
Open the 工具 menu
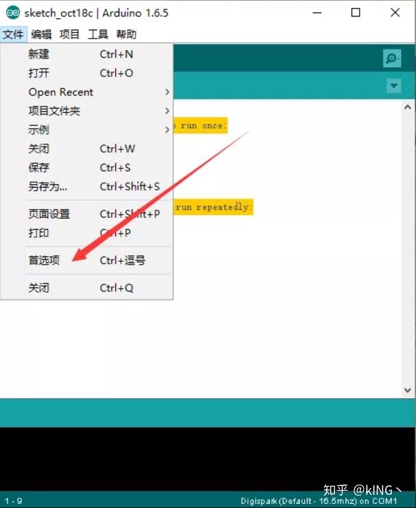(x=98, y=34)
